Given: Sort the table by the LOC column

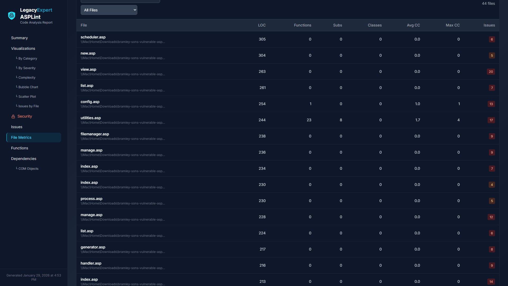Looking at the screenshot, I should [262, 25].
